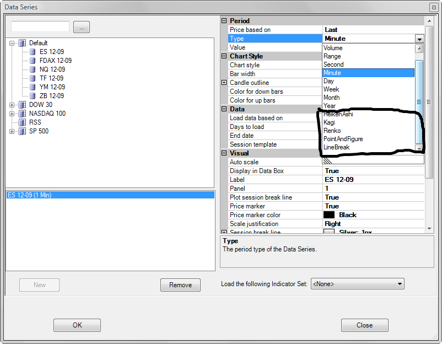Click the SP 500 list icon

(22, 131)
